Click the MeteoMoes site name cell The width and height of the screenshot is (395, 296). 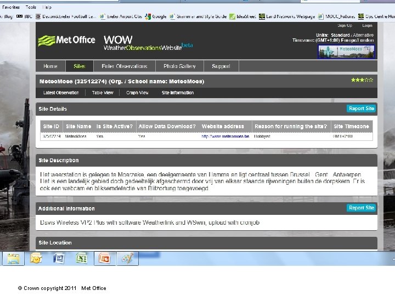coord(76,136)
